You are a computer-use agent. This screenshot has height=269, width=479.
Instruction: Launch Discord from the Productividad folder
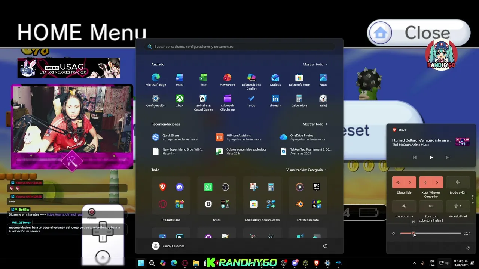(x=180, y=187)
